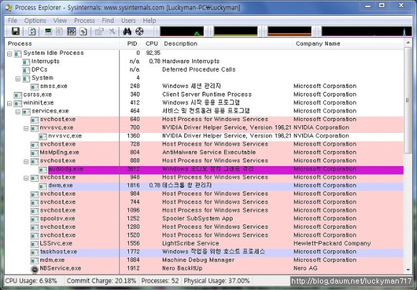The width and height of the screenshot is (417, 290).
Task: Sort by the Process column header
Action: [62, 44]
